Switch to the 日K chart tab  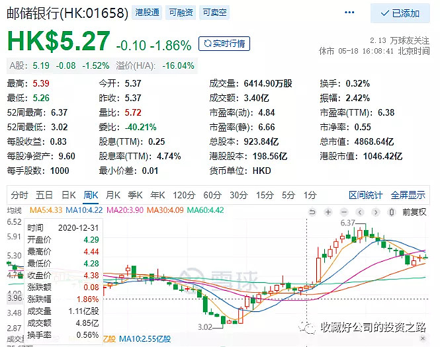(x=68, y=195)
